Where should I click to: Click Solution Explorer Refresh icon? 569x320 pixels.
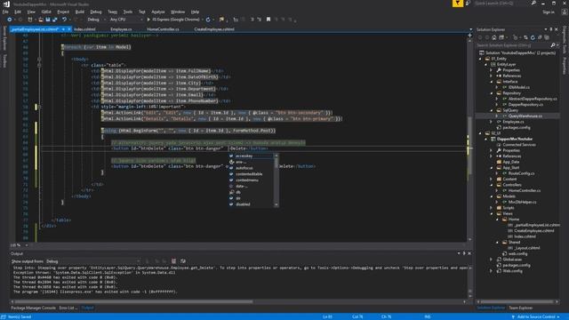533,37
